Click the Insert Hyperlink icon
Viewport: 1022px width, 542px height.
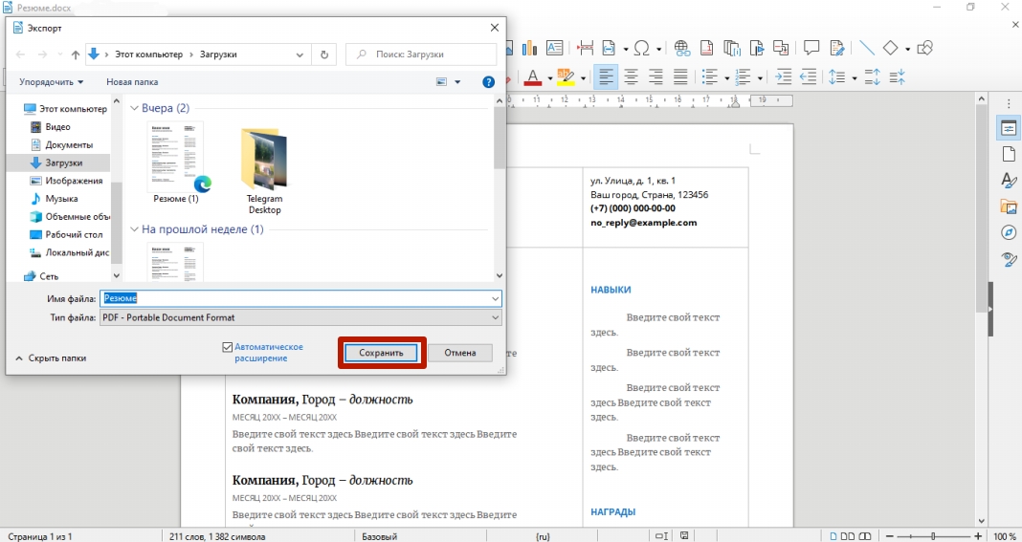click(682, 48)
